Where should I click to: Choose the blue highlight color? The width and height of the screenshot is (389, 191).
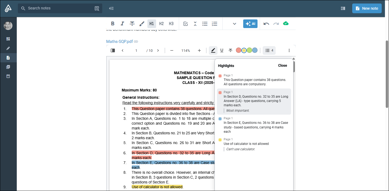(255, 50)
